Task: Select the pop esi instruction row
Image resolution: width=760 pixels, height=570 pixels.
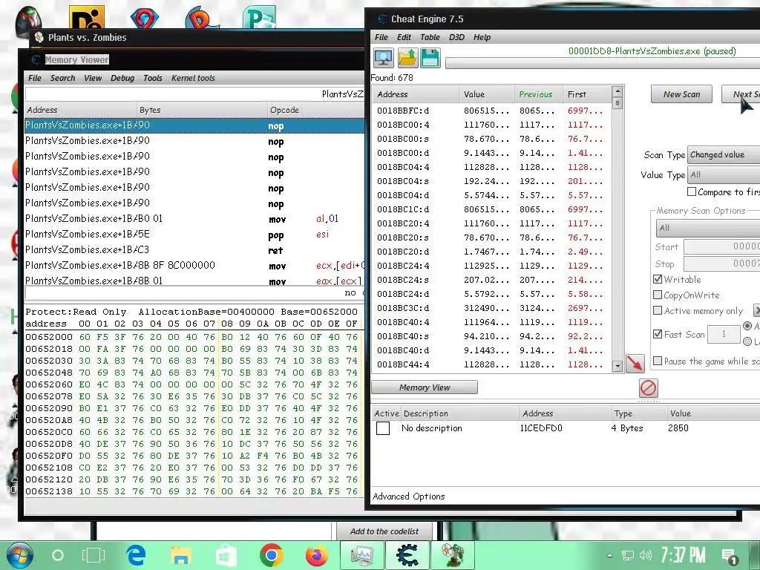Action: [x=194, y=235]
